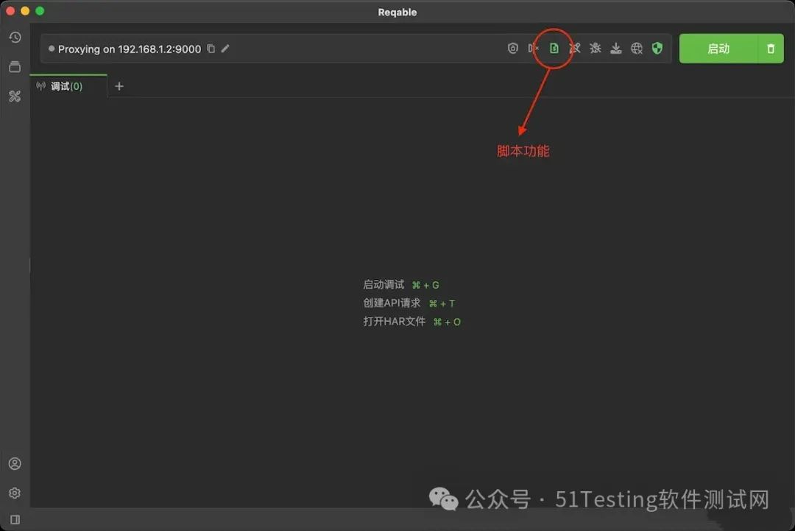Open the history sidebar icon
This screenshot has width=795, height=531.
pos(15,37)
